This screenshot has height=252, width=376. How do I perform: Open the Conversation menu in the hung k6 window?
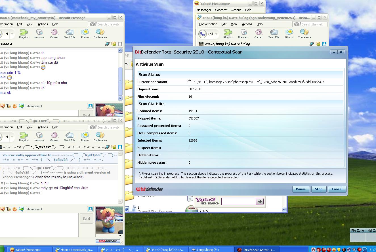208,24
